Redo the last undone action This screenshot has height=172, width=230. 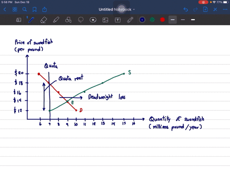[x=195, y=10]
